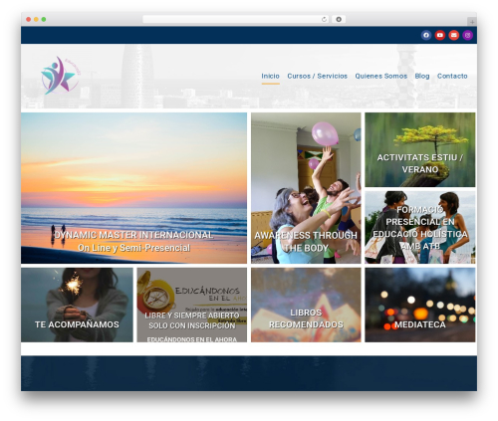Select the Inicio menu item
The height and width of the screenshot is (421, 498).
[x=270, y=76]
